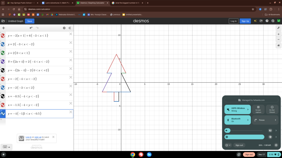
Task: Expand the power menu dropdown
Action: [228, 145]
